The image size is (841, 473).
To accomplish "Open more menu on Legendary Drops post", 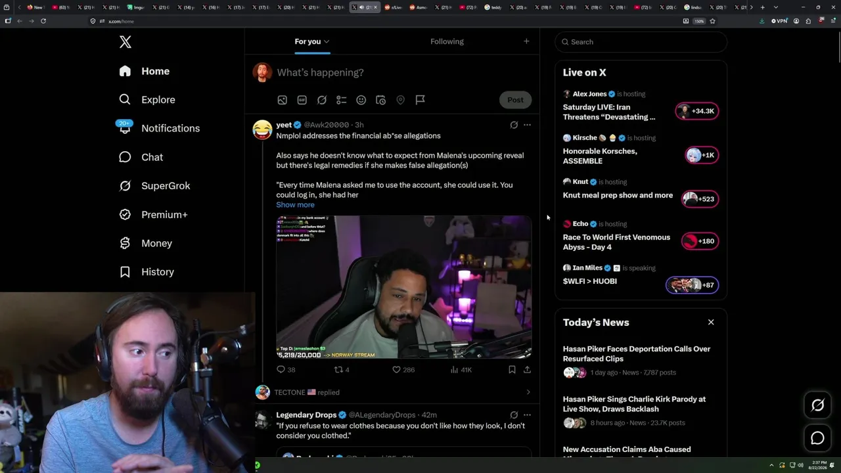I will pyautogui.click(x=527, y=415).
